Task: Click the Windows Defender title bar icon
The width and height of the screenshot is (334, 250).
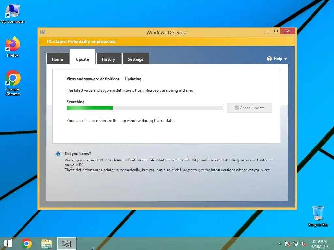Action: tap(43, 32)
